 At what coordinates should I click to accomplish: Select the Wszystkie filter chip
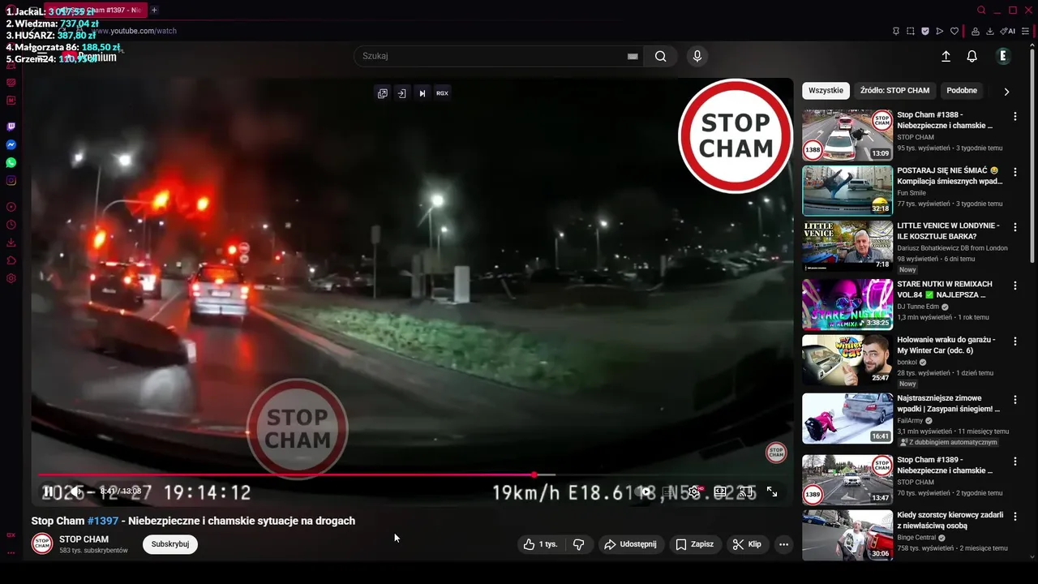tap(826, 90)
